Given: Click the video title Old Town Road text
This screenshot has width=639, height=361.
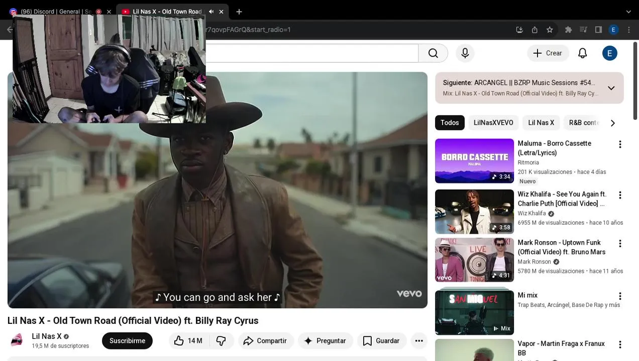Looking at the screenshot, I should point(133,321).
